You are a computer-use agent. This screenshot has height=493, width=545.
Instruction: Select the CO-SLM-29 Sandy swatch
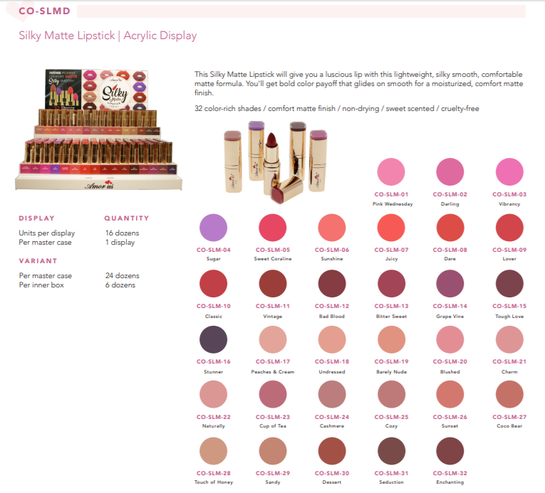[x=273, y=451]
